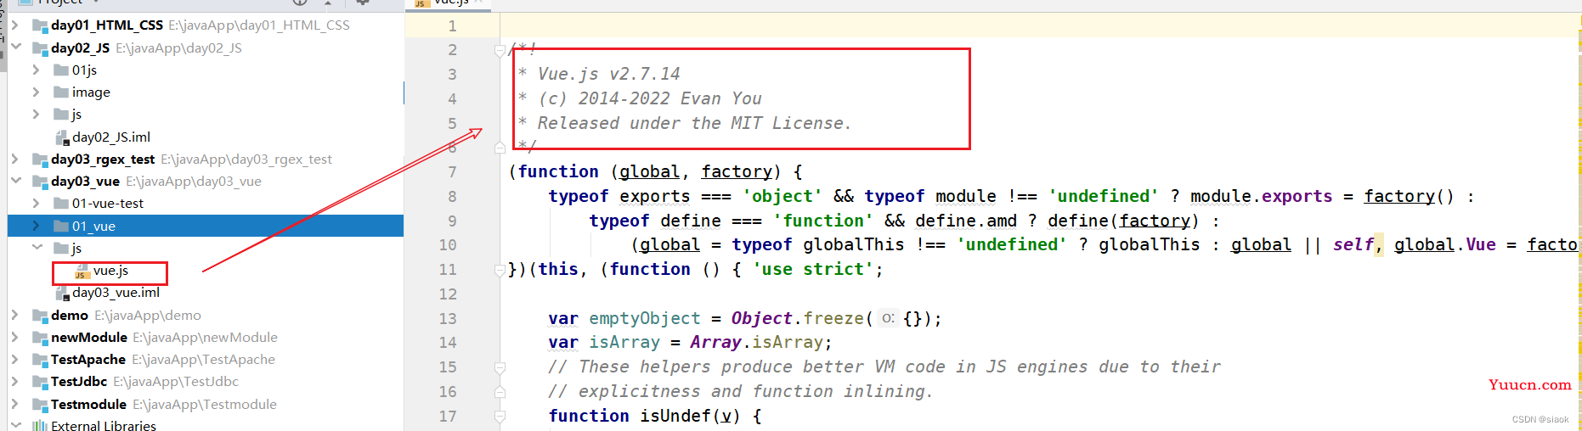Click the day03_vue module folder icon
1582x431 pixels.
click(x=40, y=181)
